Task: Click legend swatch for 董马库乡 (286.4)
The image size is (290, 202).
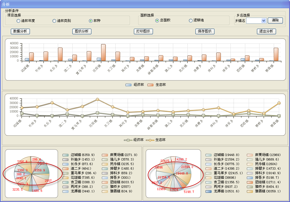Action: [x=66, y=173]
